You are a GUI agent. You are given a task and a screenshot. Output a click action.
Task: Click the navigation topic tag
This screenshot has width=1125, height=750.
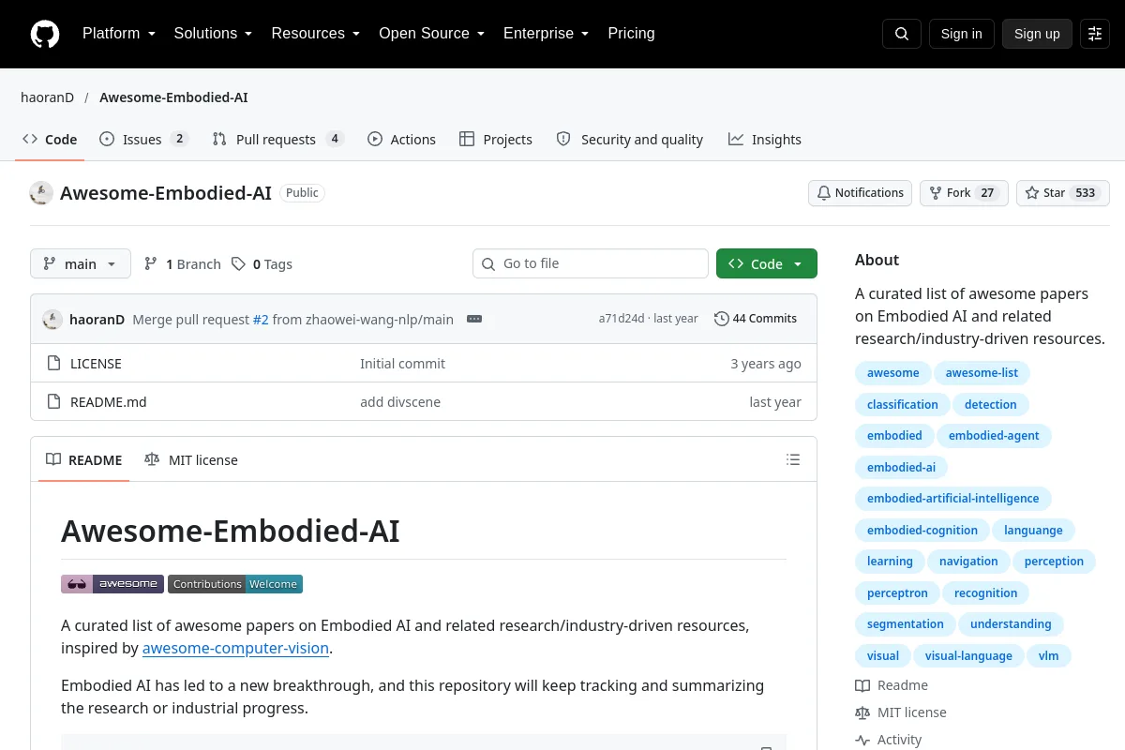click(968, 562)
